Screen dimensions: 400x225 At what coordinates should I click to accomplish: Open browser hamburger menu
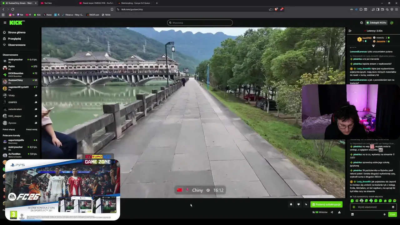click(x=397, y=9)
